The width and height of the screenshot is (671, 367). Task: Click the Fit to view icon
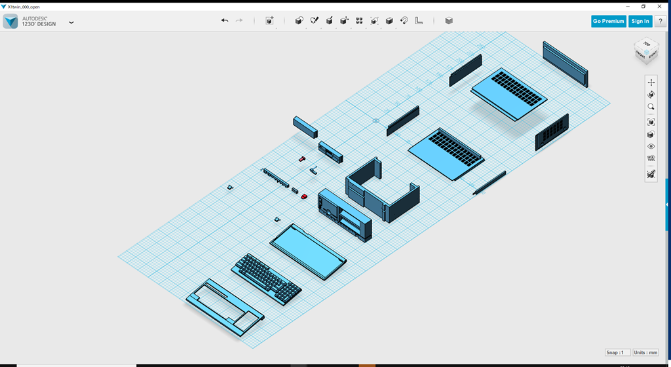tap(651, 122)
